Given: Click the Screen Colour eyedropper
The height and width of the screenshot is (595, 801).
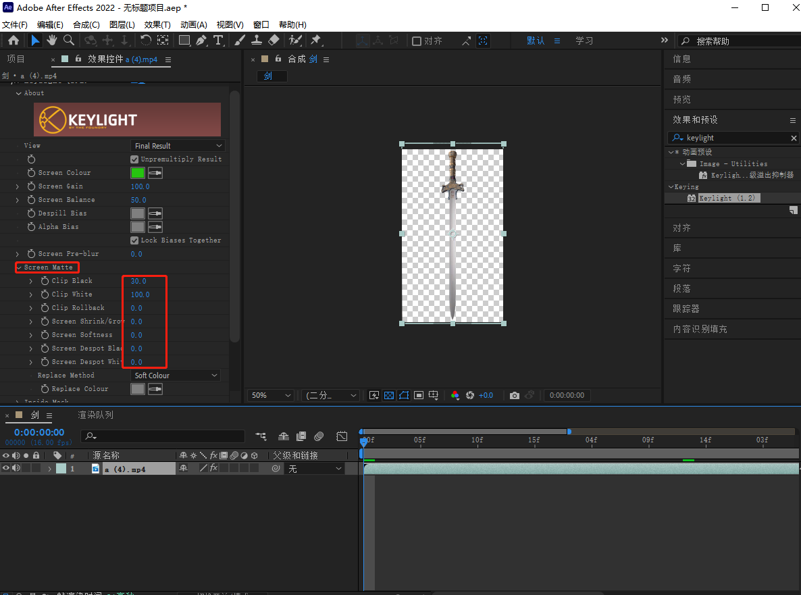Looking at the screenshot, I should pos(155,173).
